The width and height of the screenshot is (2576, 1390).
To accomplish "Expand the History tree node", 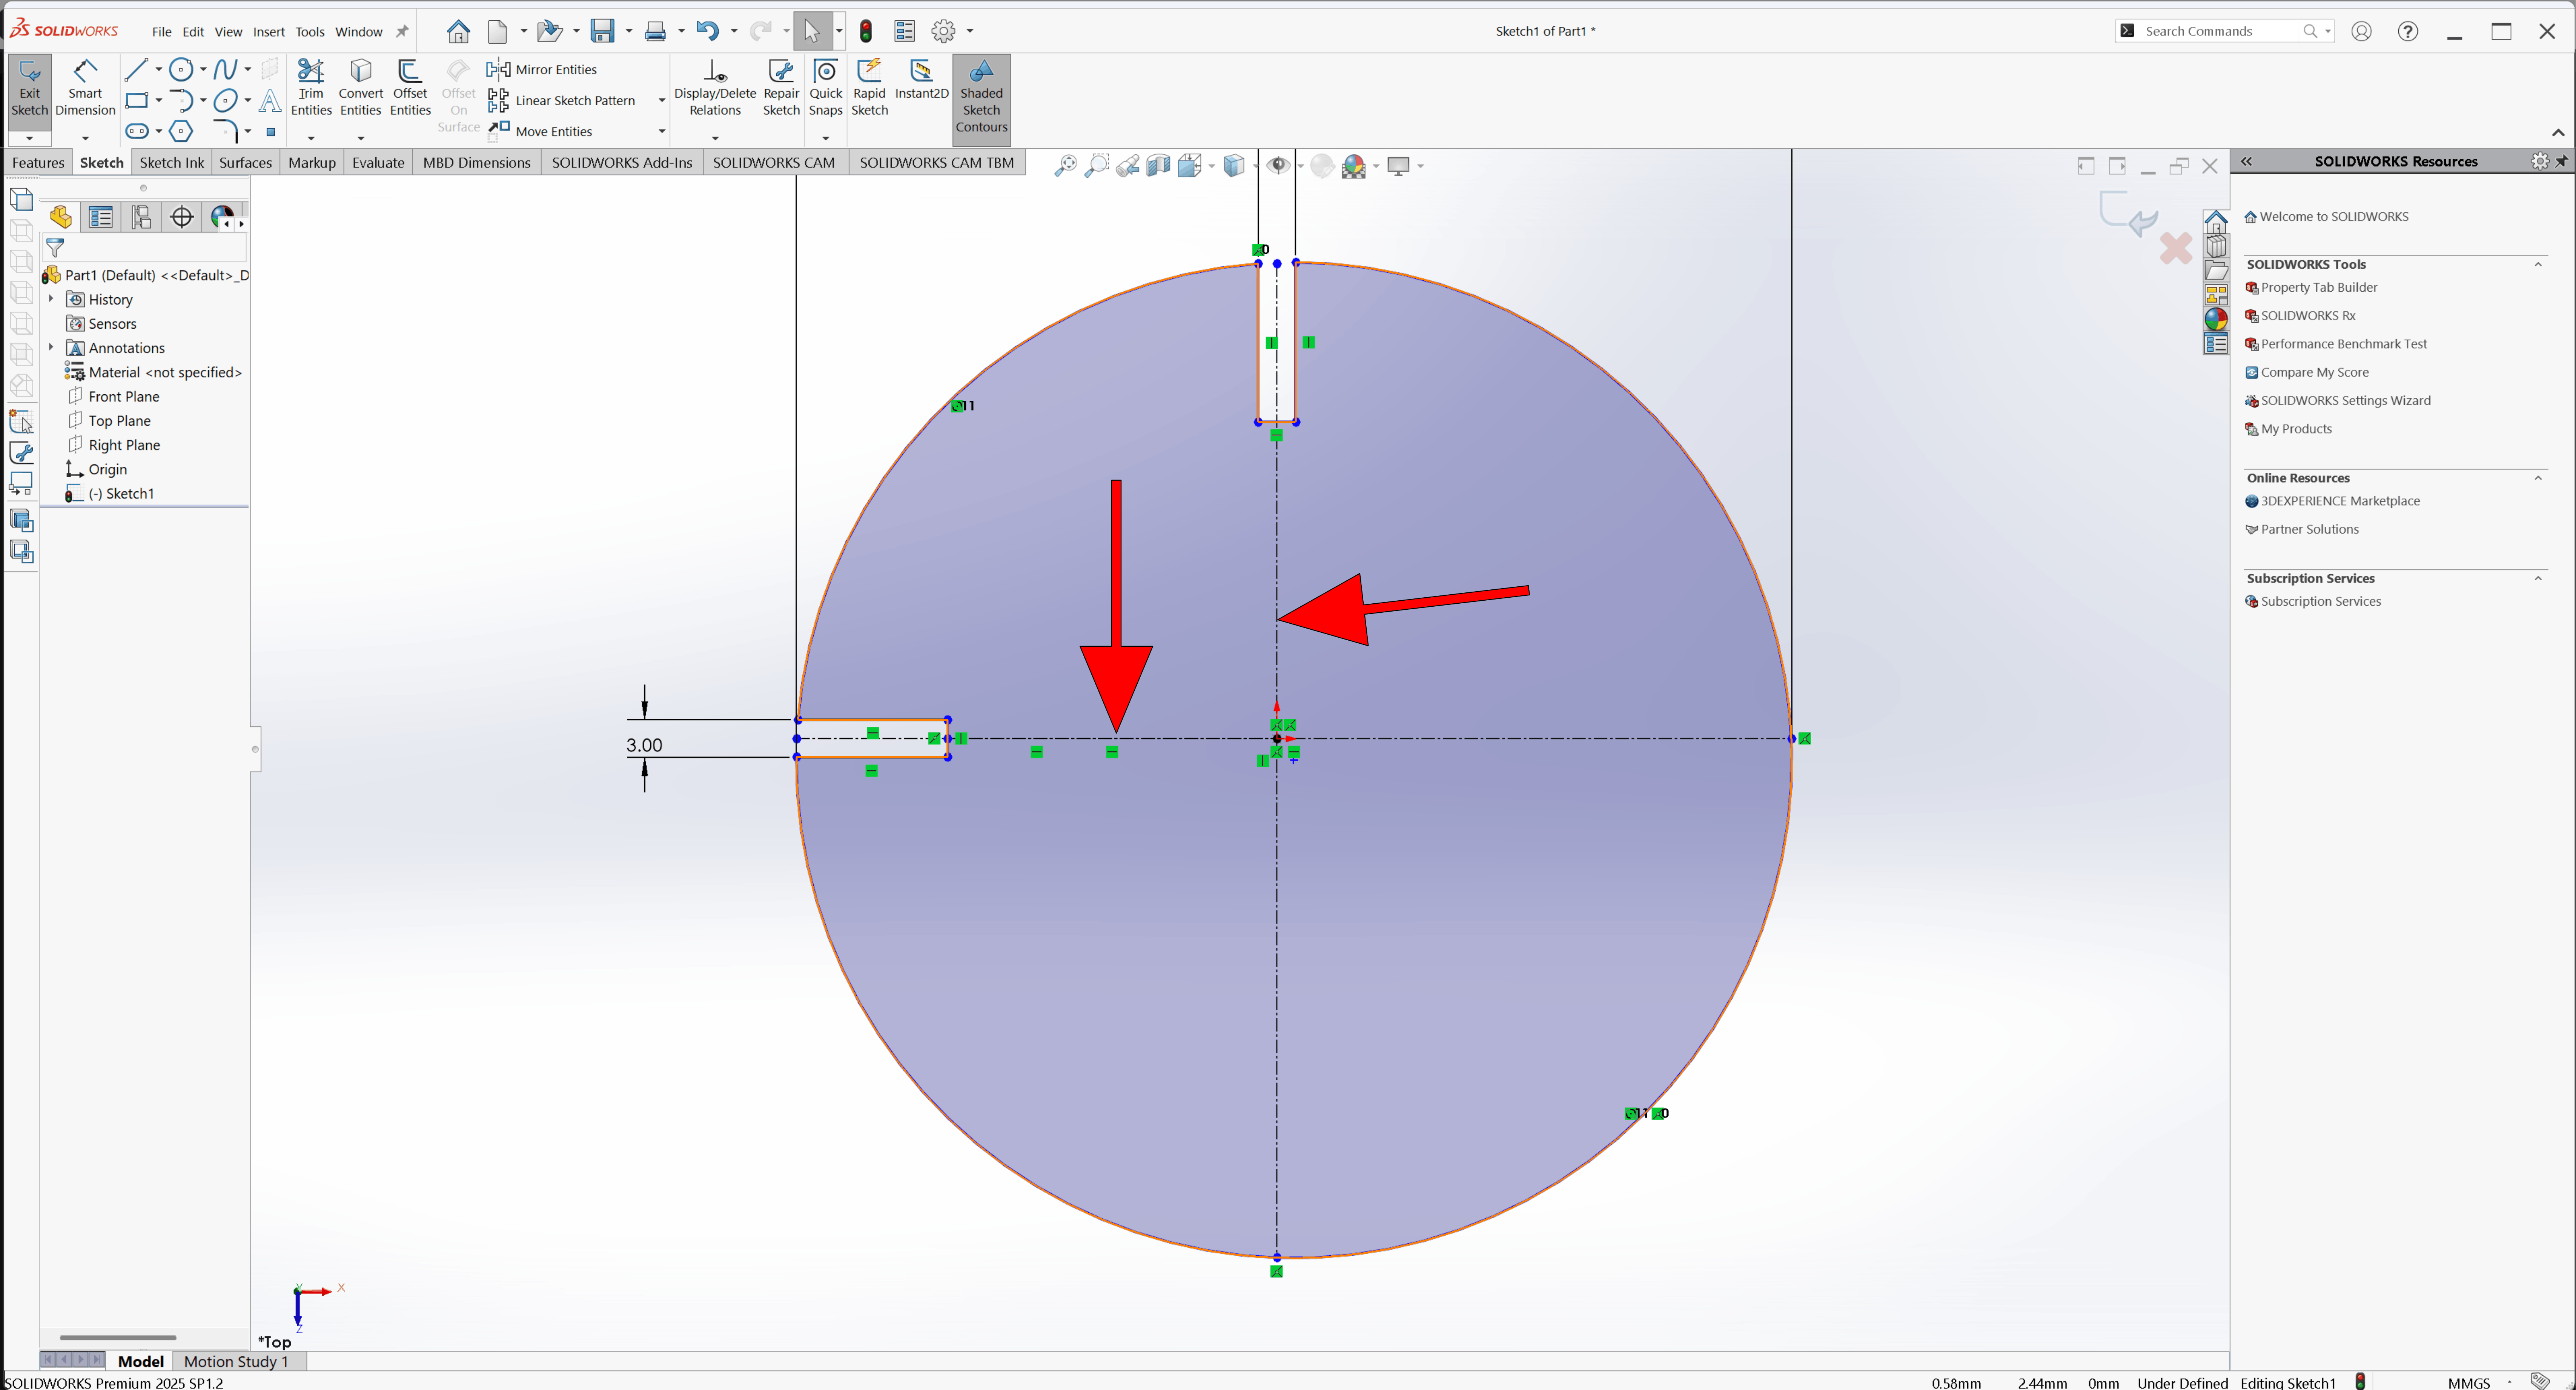I will pyautogui.click(x=51, y=299).
